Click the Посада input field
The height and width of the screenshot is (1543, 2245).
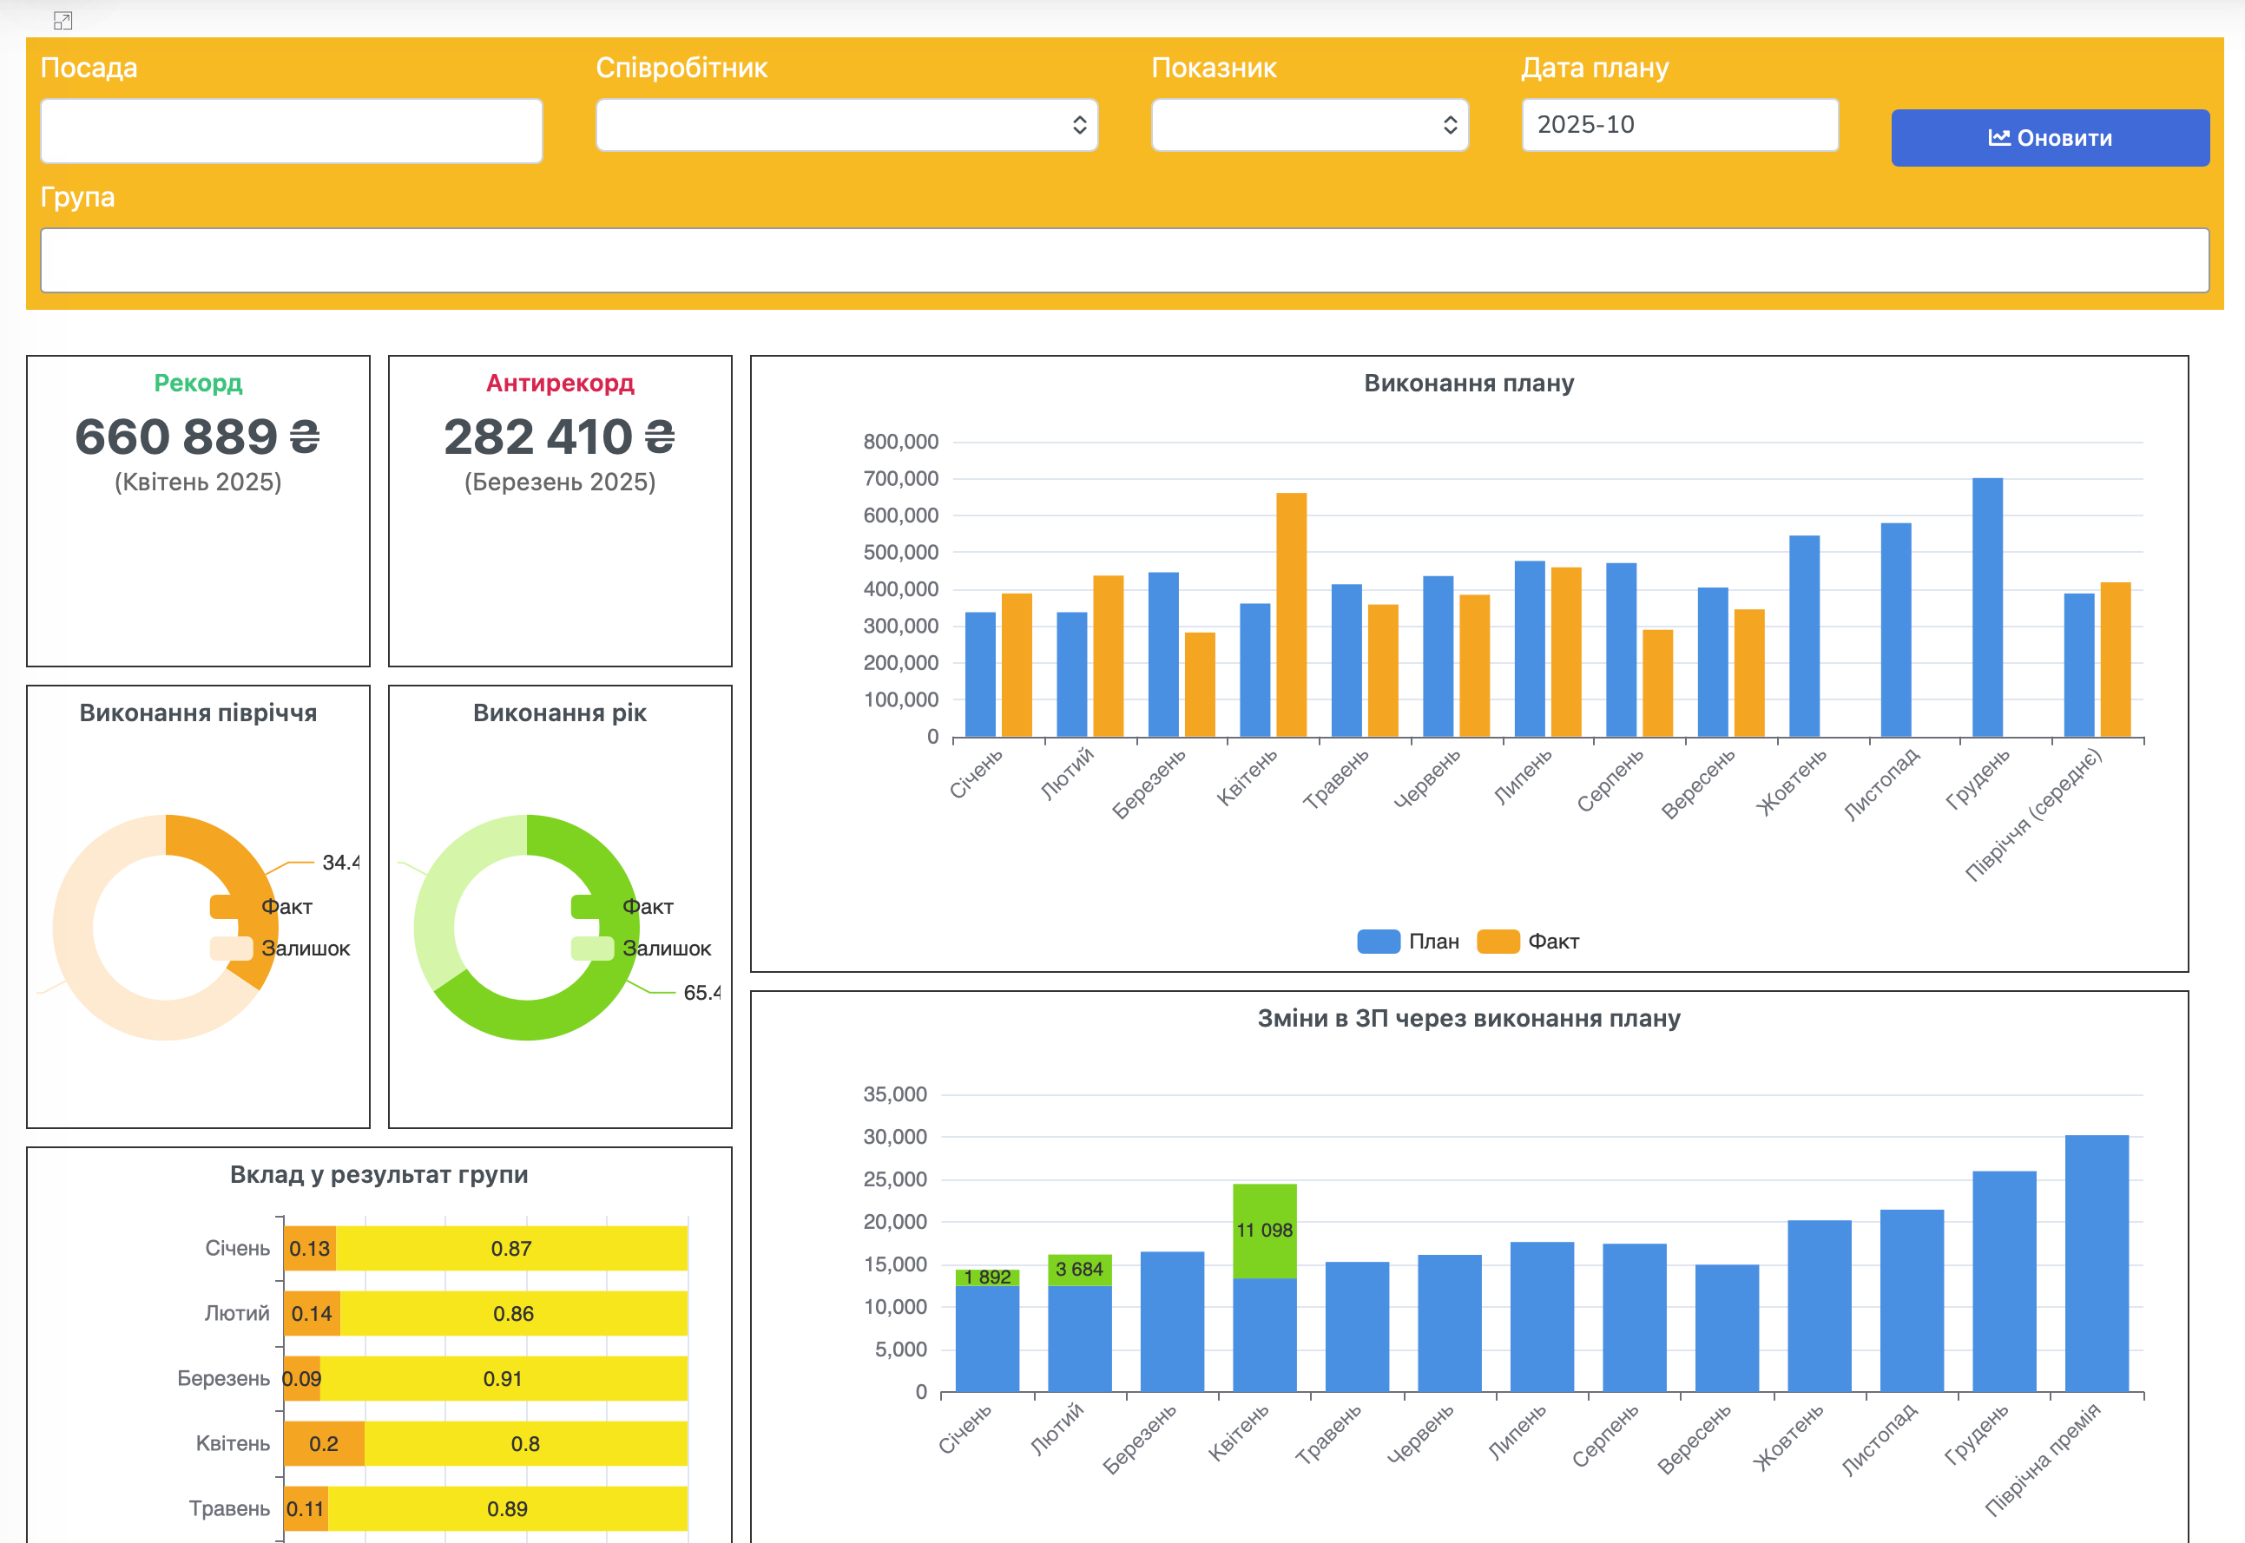tap(291, 130)
